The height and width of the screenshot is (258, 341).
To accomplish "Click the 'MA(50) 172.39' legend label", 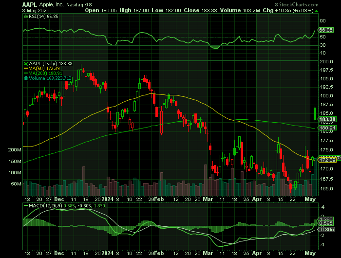I will (x=44, y=69).
